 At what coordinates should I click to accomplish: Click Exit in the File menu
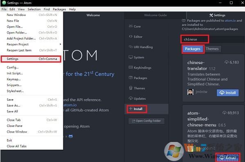[x=32, y=140]
